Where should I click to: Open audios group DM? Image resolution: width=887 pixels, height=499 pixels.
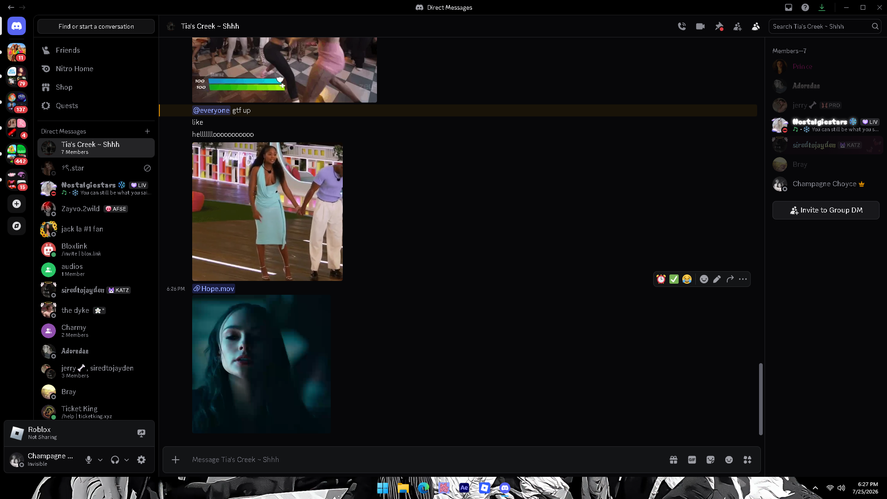[96, 270]
